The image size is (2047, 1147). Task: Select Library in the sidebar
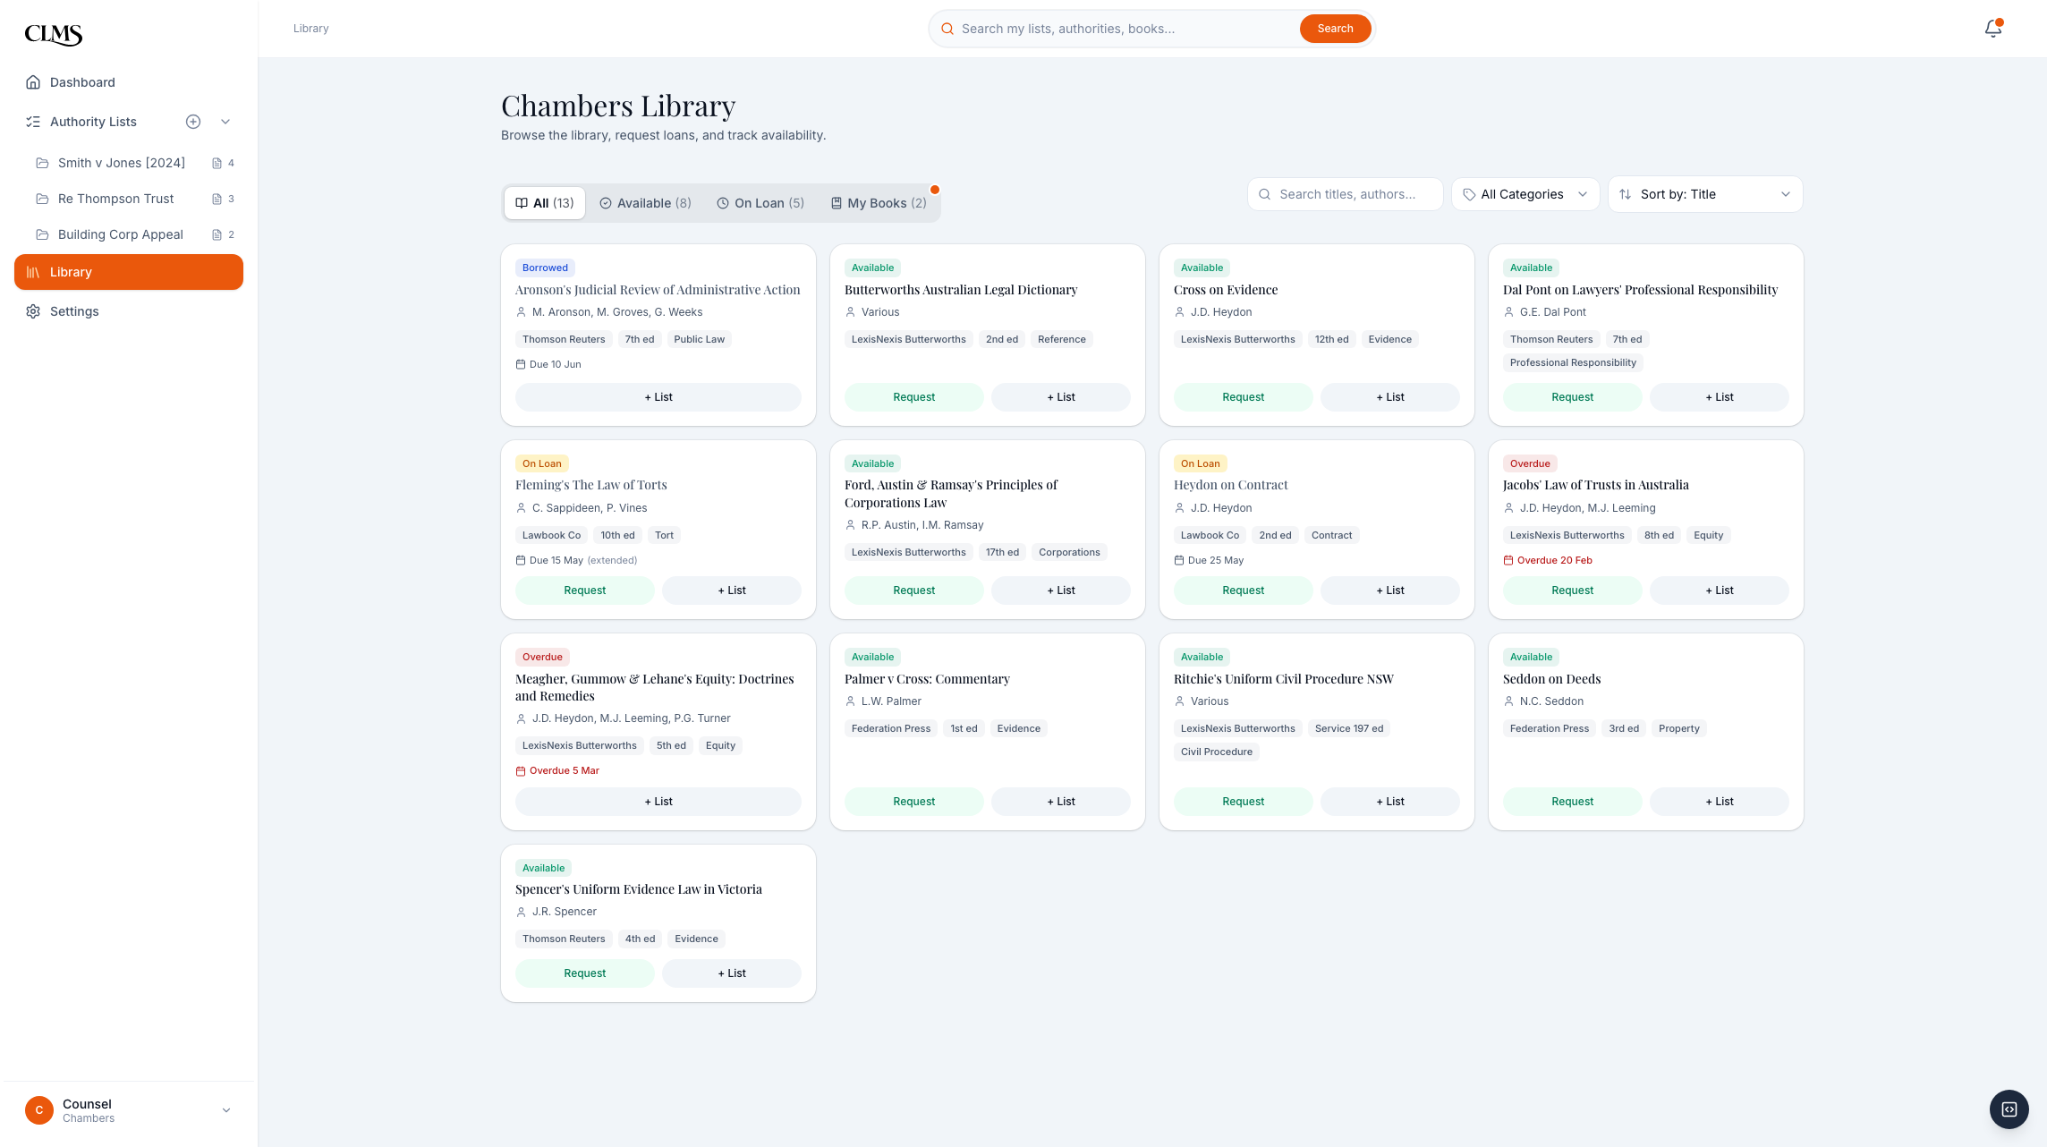(129, 272)
